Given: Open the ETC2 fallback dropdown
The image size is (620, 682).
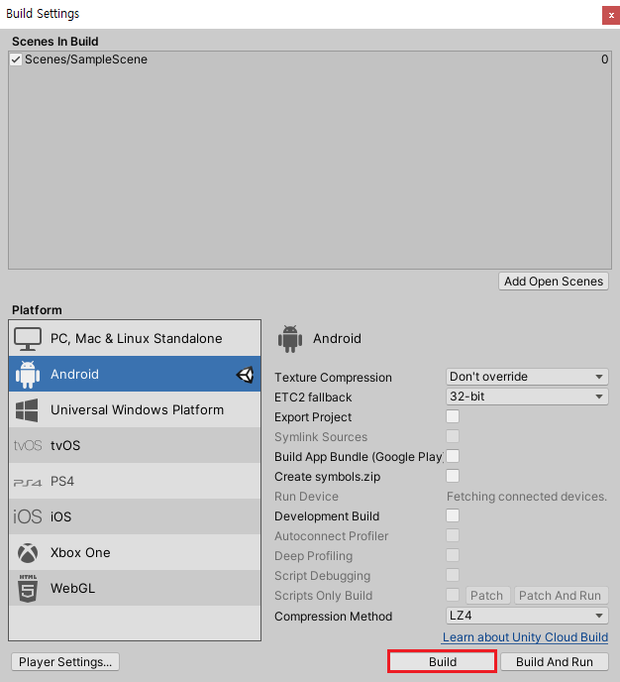Looking at the screenshot, I should [x=527, y=397].
